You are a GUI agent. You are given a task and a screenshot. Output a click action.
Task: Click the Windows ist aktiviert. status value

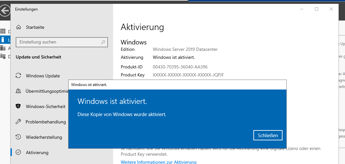174,58
